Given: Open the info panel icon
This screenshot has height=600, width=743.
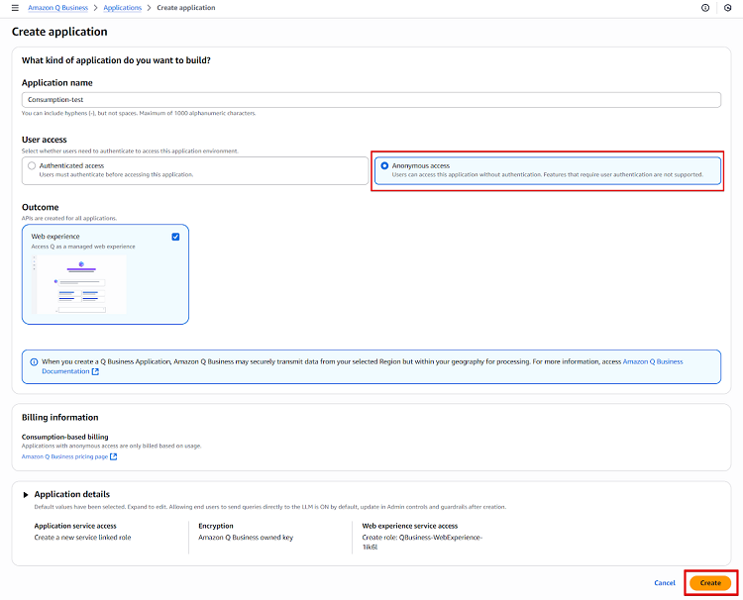Looking at the screenshot, I should point(705,8).
